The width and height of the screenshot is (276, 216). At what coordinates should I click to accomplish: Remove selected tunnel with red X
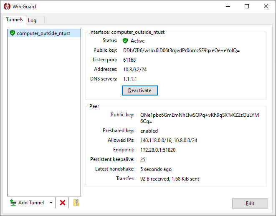coord(63,203)
